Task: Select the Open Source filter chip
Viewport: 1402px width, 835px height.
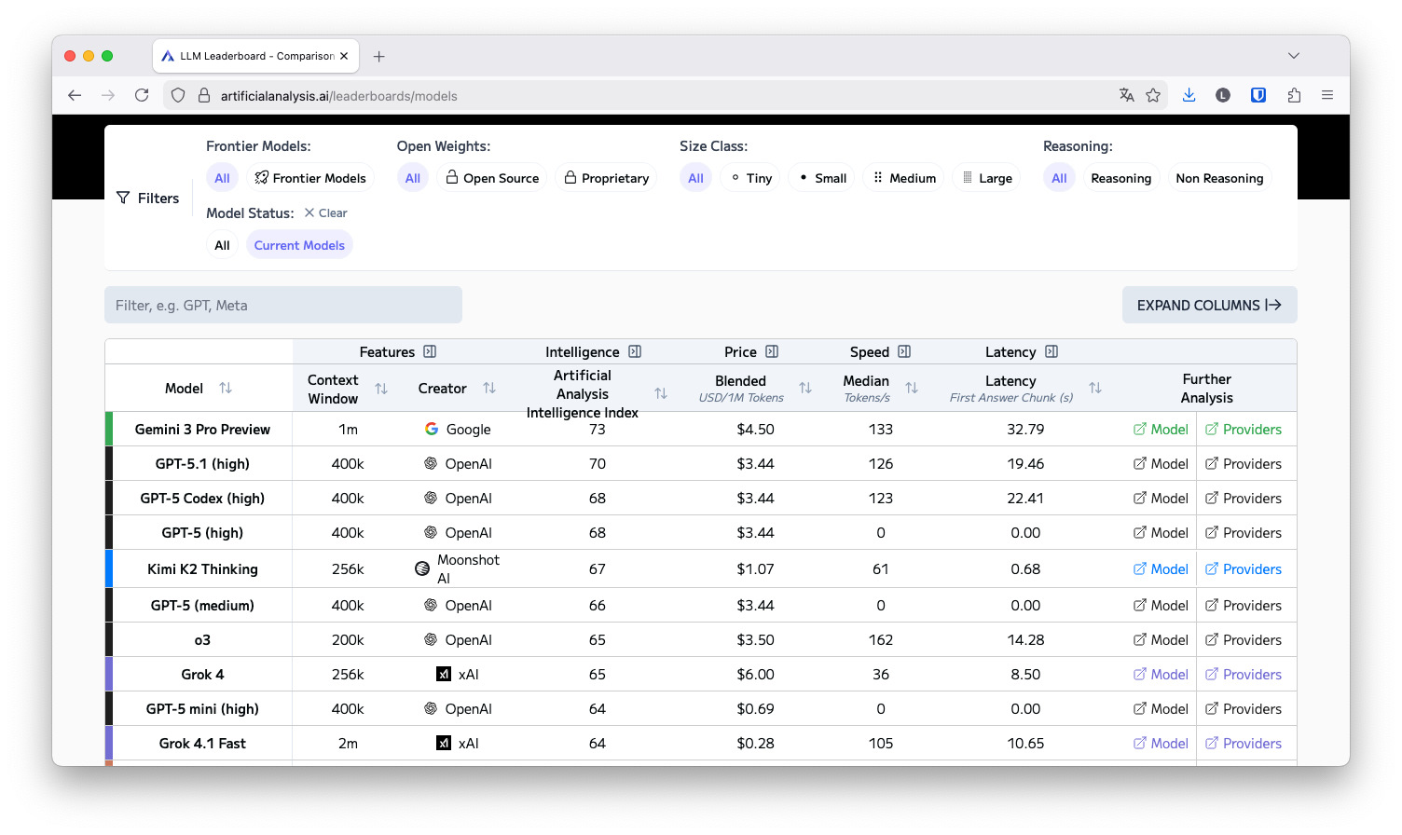Action: pyautogui.click(x=492, y=178)
